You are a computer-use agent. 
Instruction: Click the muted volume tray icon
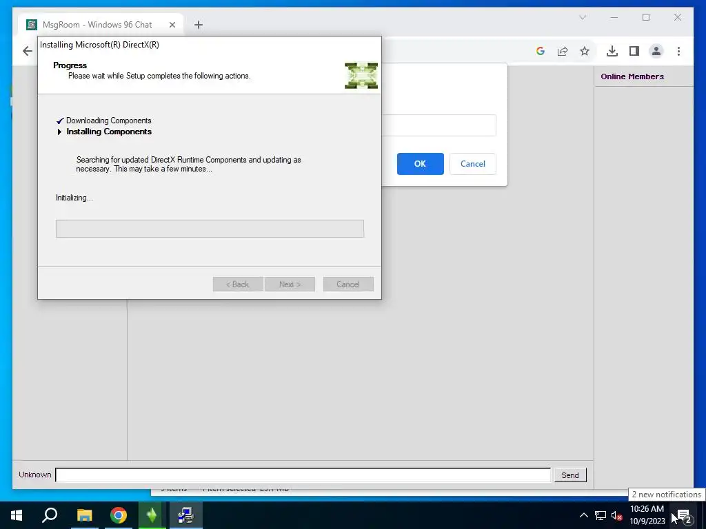(x=616, y=515)
